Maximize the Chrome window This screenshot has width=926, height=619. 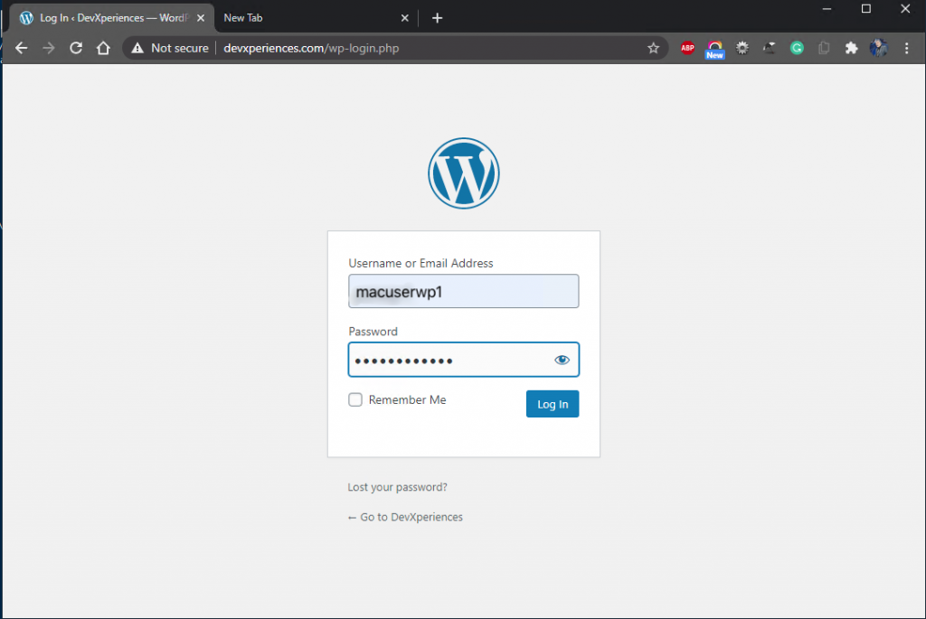click(865, 9)
